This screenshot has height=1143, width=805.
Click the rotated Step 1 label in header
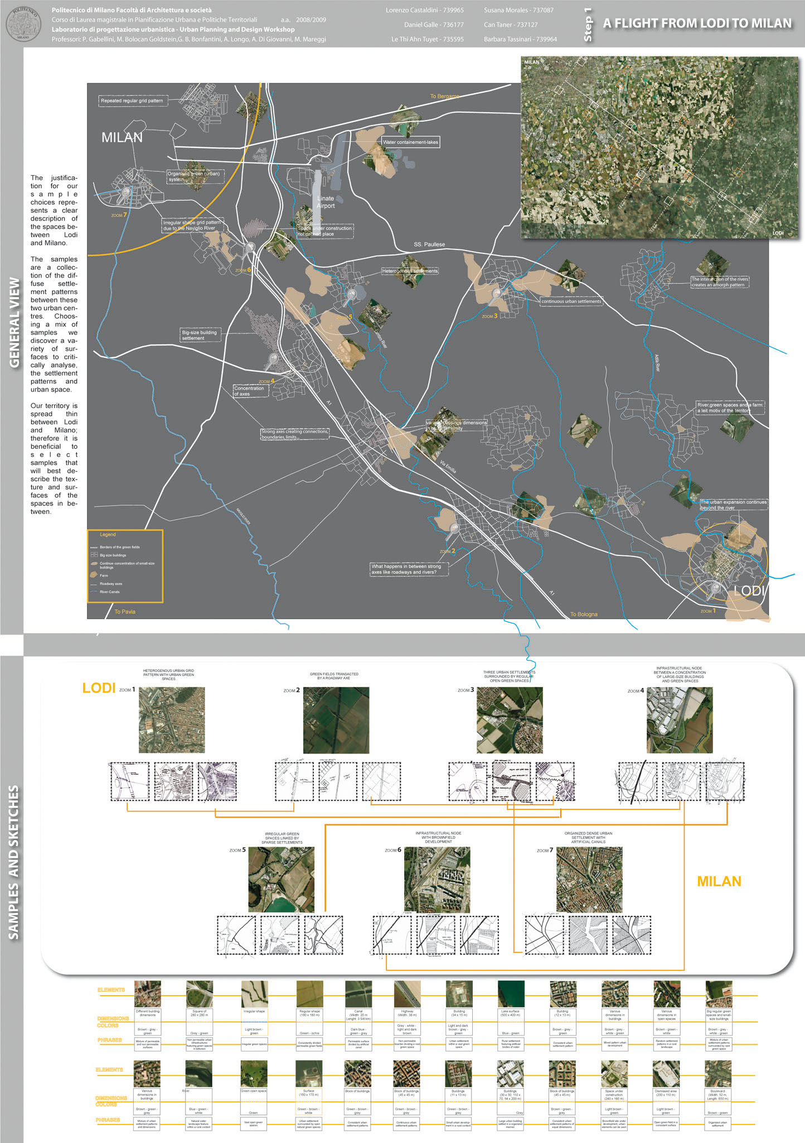click(x=587, y=25)
